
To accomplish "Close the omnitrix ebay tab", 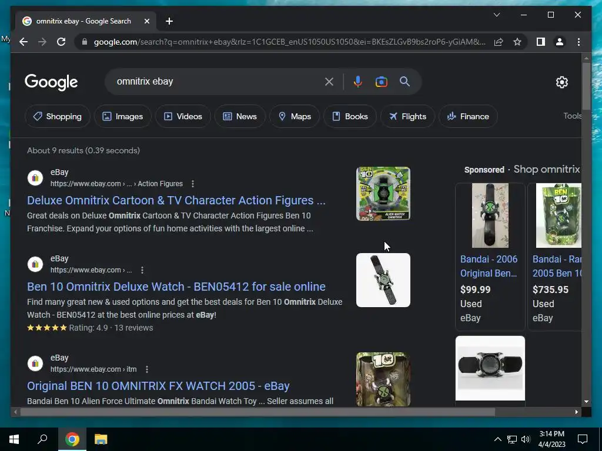I will pyautogui.click(x=146, y=21).
